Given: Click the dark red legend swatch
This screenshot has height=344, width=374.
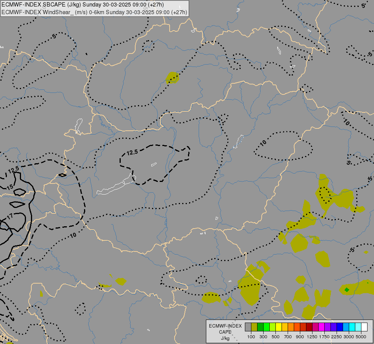Looking at the screenshot, I should point(309,327).
